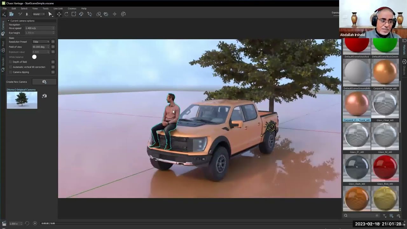
Task: Click the materials search field
Action: [362, 215]
